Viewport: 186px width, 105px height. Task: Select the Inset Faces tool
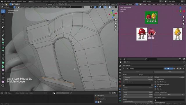(3, 47)
